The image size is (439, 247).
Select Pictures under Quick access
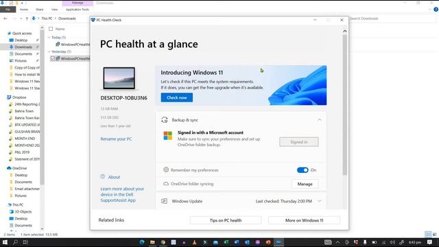pyautogui.click(x=21, y=61)
